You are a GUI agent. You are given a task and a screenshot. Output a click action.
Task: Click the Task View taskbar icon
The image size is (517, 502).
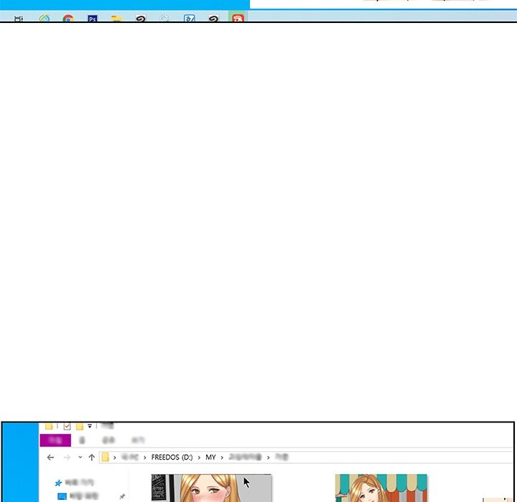[19, 19]
